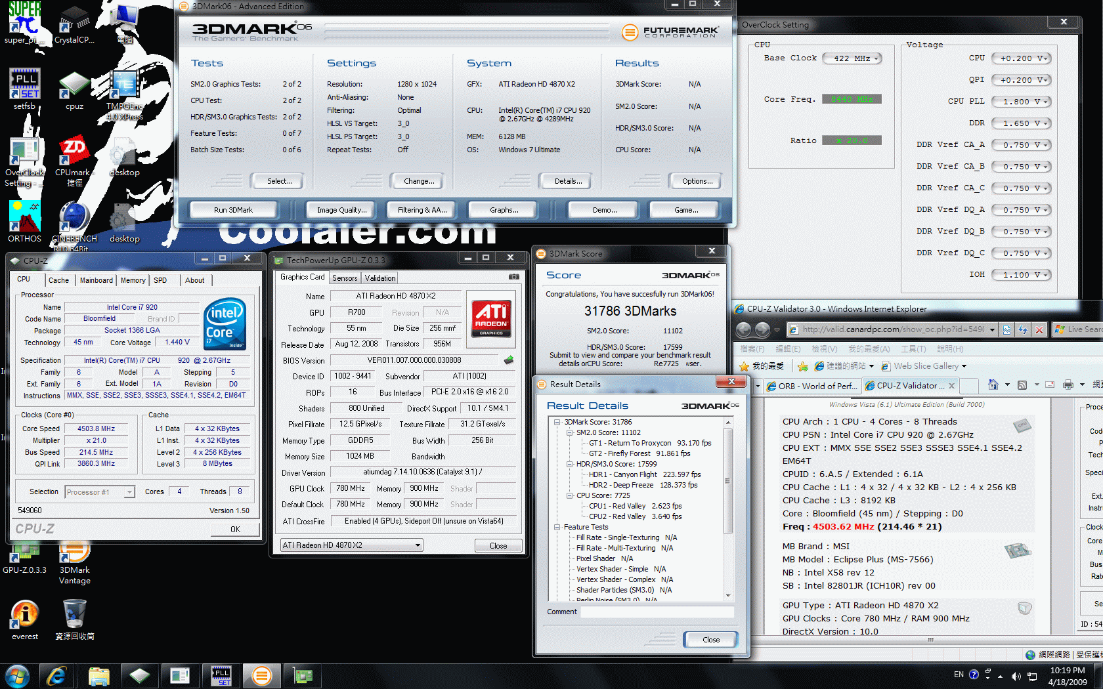Open the SetFSB PLL SET taskbar icon
This screenshot has width=1103, height=689.
221,675
